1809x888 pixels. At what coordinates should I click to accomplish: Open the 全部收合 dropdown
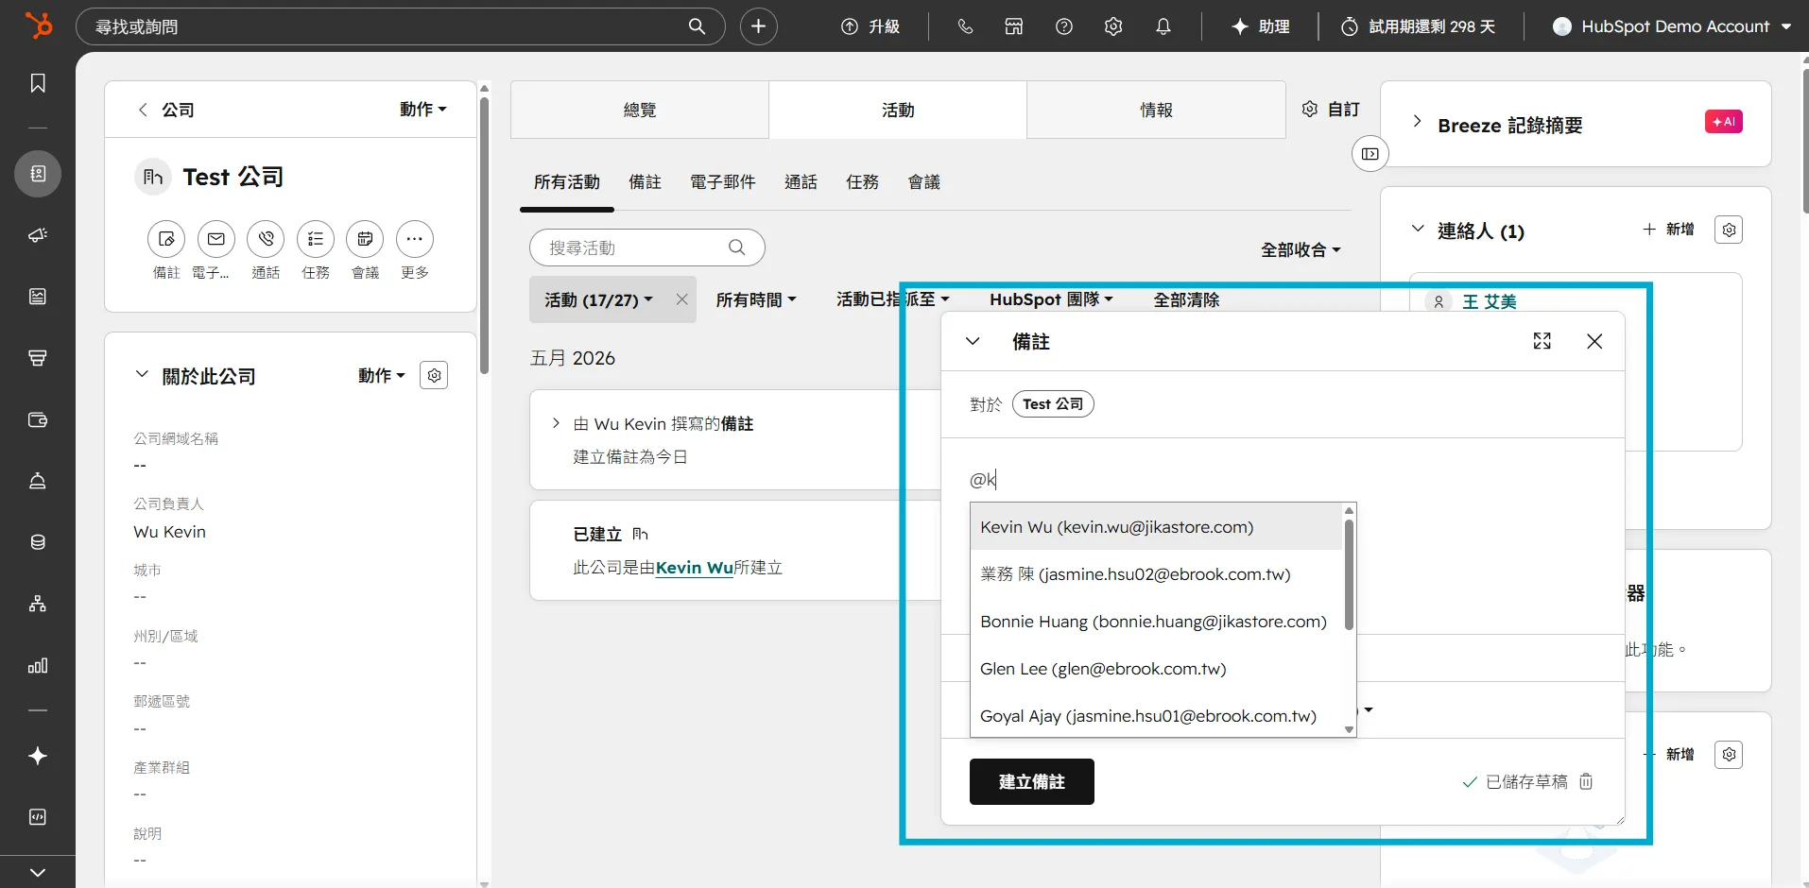[1301, 249]
